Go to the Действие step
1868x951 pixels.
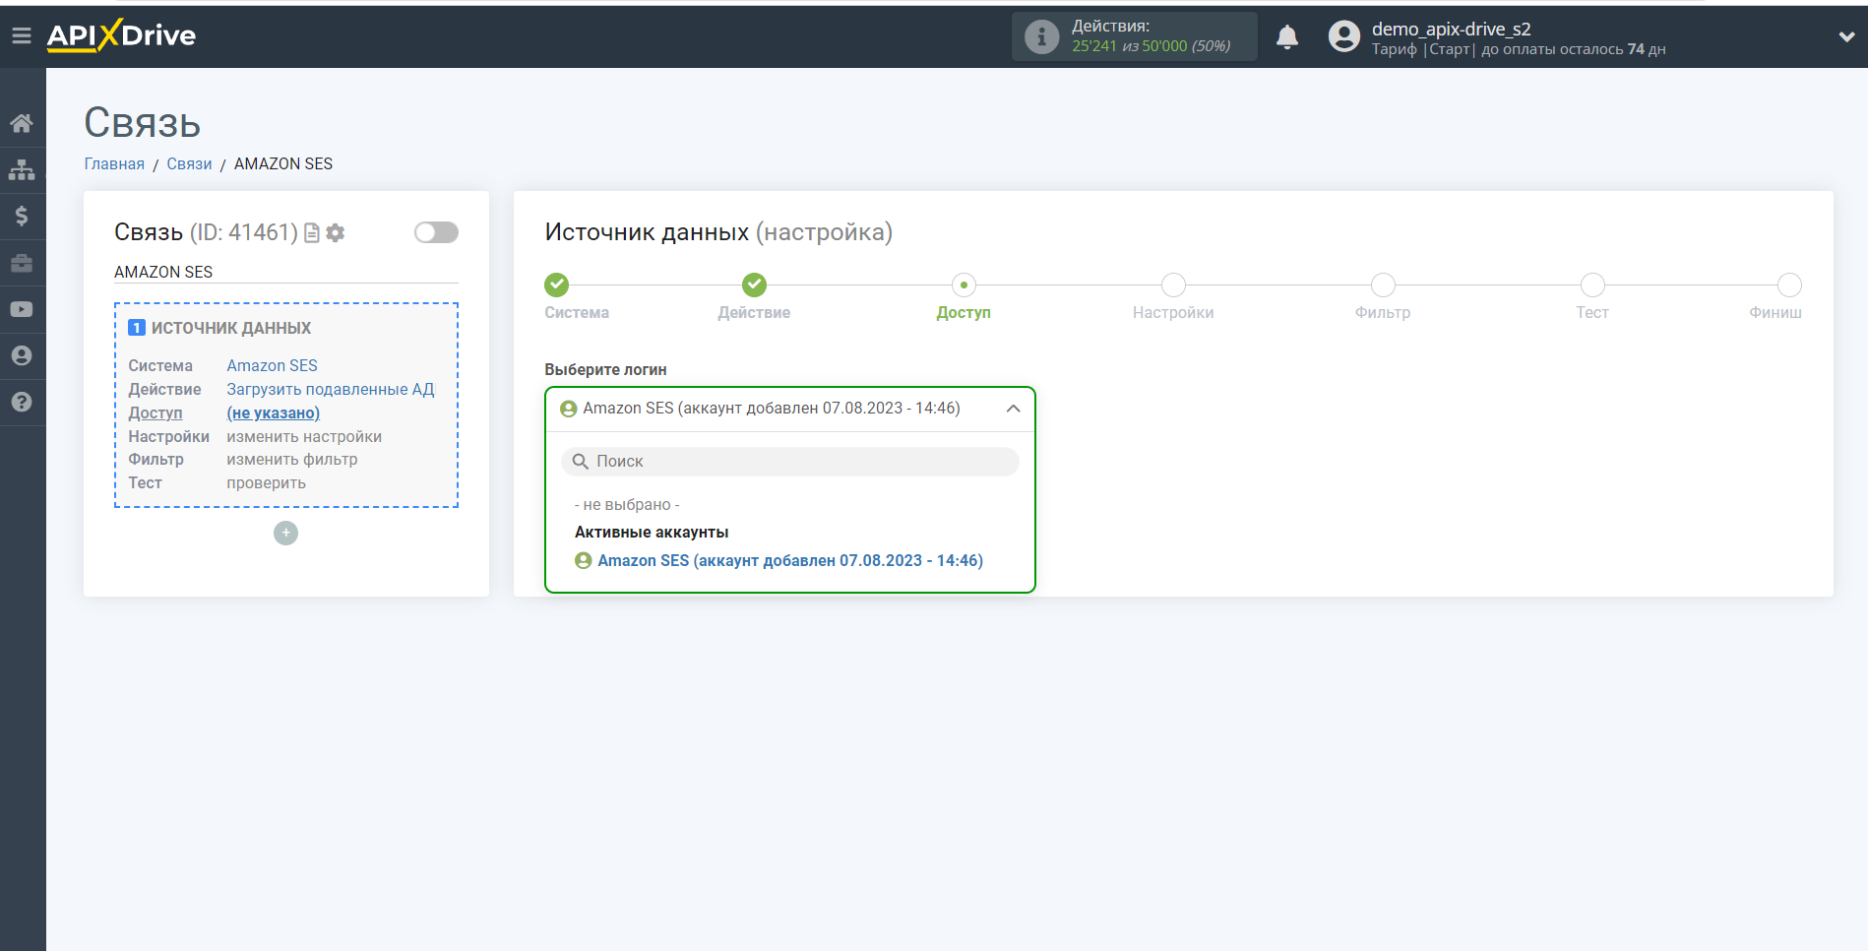754,285
